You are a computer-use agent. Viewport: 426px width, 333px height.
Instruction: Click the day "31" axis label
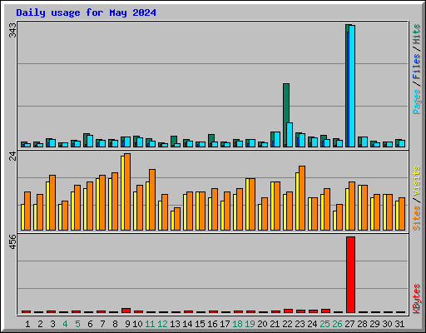coord(399,324)
